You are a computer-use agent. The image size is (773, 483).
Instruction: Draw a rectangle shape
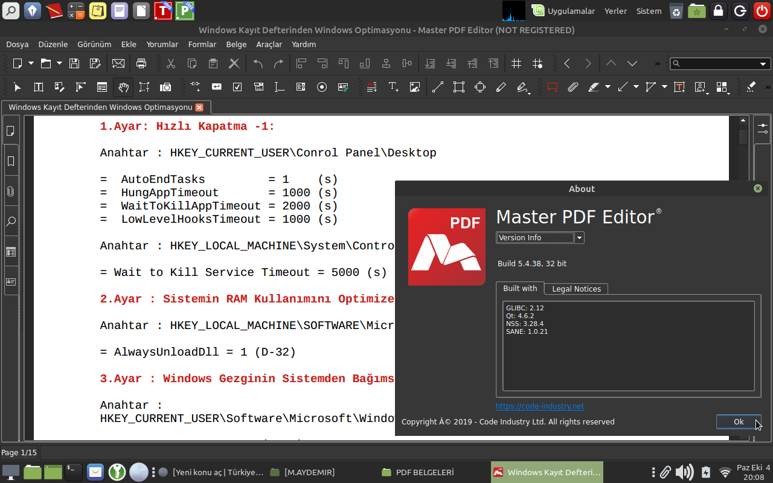pyautogui.click(x=459, y=87)
